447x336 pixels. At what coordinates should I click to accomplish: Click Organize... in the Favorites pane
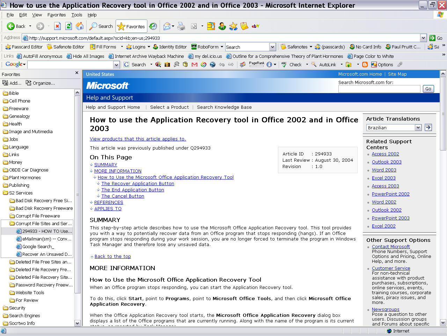point(40,83)
